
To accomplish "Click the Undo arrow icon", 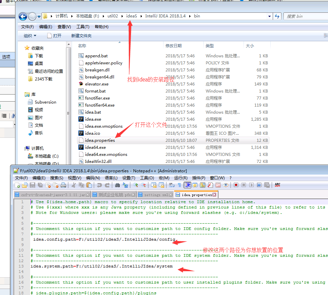I will (x=100, y=185).
